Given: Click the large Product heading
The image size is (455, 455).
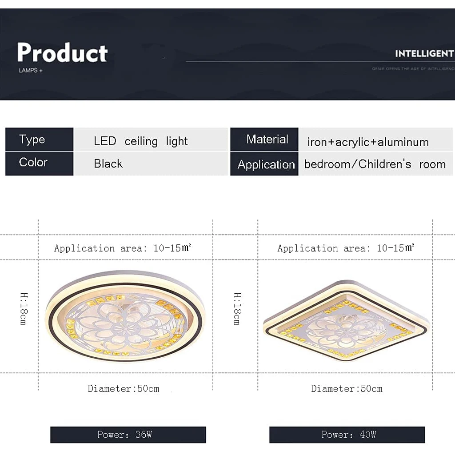Looking at the screenshot, I should [x=63, y=53].
